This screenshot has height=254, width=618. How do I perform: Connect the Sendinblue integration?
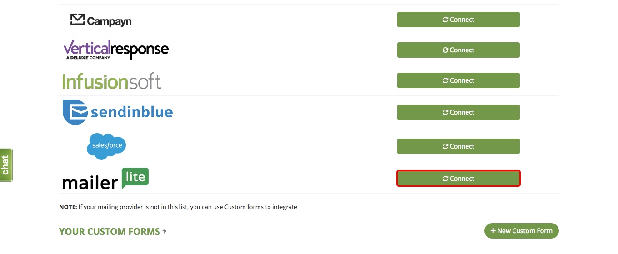[459, 112]
